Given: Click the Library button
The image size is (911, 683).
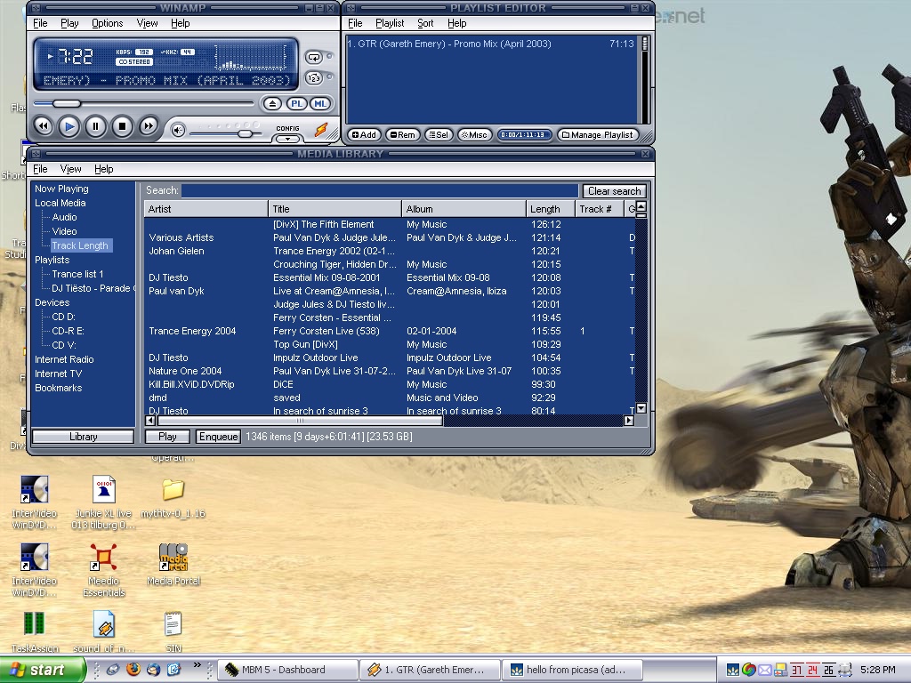Looking at the screenshot, I should click(83, 437).
